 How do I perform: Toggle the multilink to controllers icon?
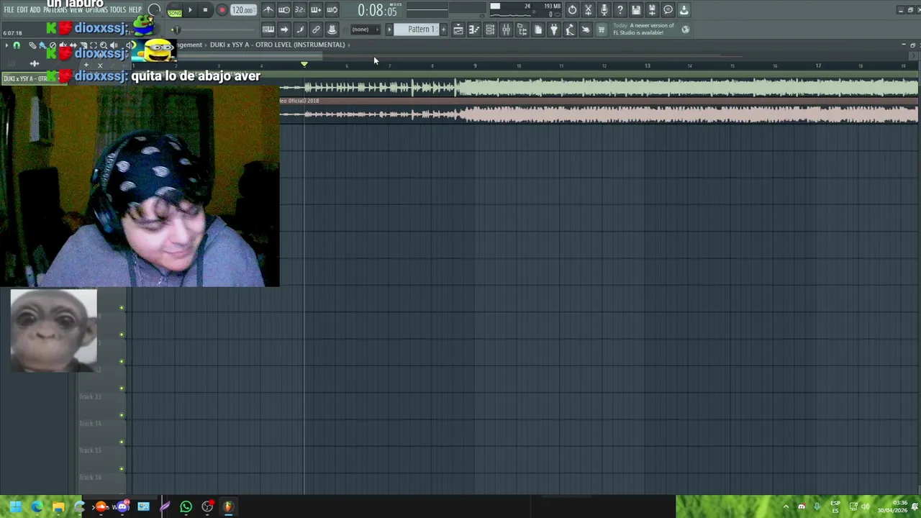click(x=315, y=29)
